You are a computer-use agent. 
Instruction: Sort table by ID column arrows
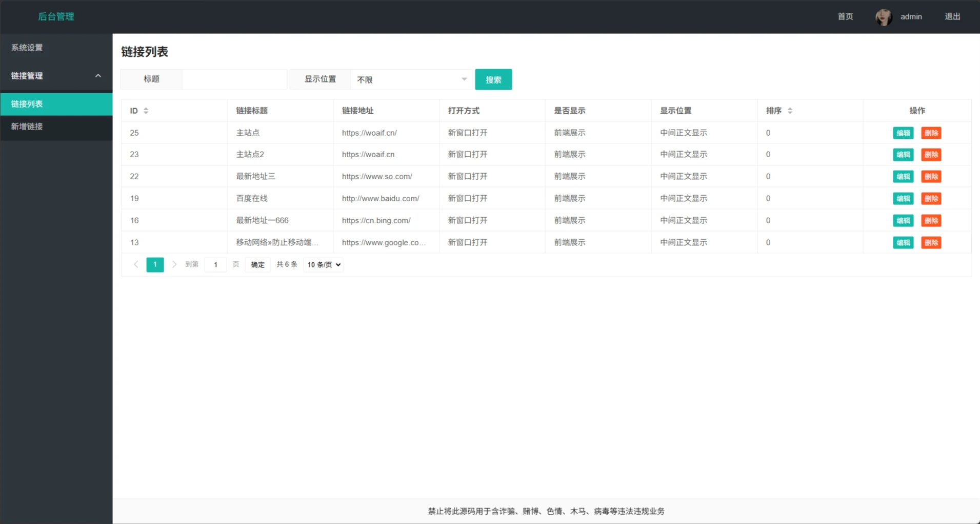click(146, 111)
